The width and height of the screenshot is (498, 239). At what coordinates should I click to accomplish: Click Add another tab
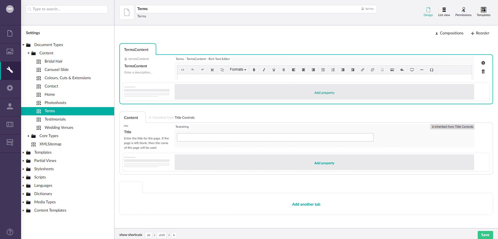tap(306, 204)
